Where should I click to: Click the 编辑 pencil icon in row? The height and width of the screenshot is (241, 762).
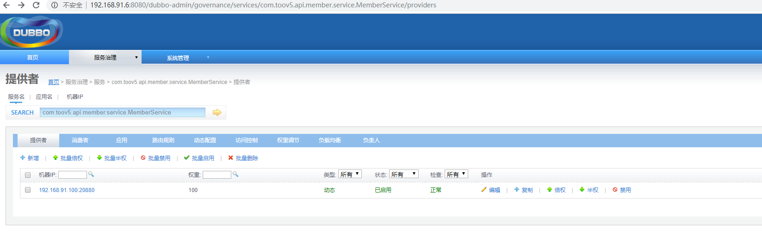coord(484,190)
